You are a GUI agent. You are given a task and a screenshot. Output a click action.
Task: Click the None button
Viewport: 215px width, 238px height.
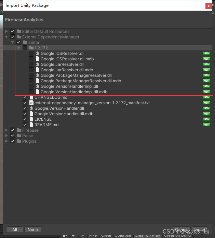click(x=33, y=230)
